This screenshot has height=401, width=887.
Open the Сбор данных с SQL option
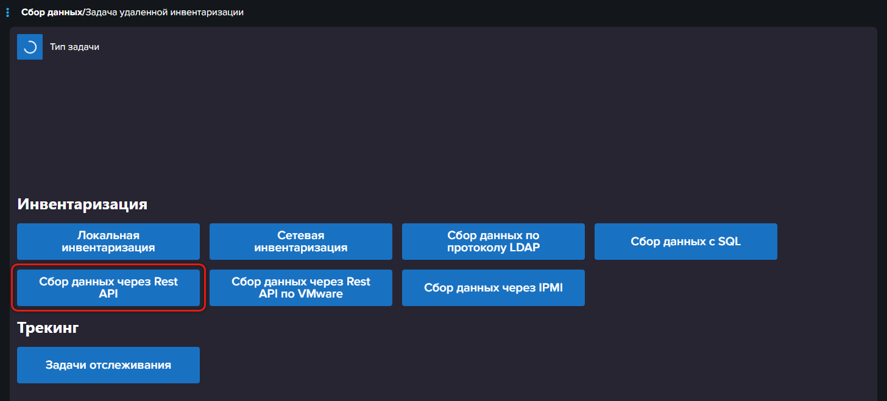click(686, 242)
